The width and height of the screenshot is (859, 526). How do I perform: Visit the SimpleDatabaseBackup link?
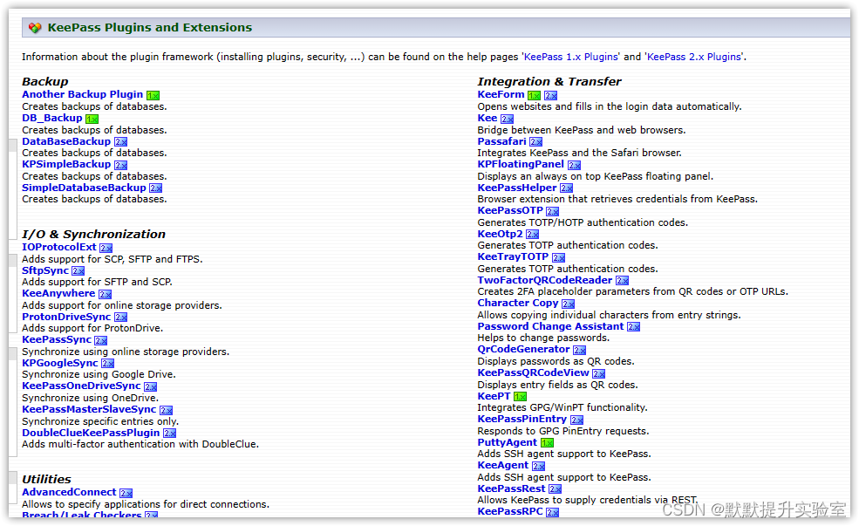click(84, 188)
